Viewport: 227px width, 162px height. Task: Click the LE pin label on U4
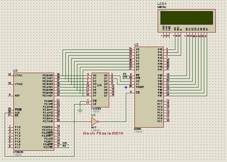click(x=95, y=104)
